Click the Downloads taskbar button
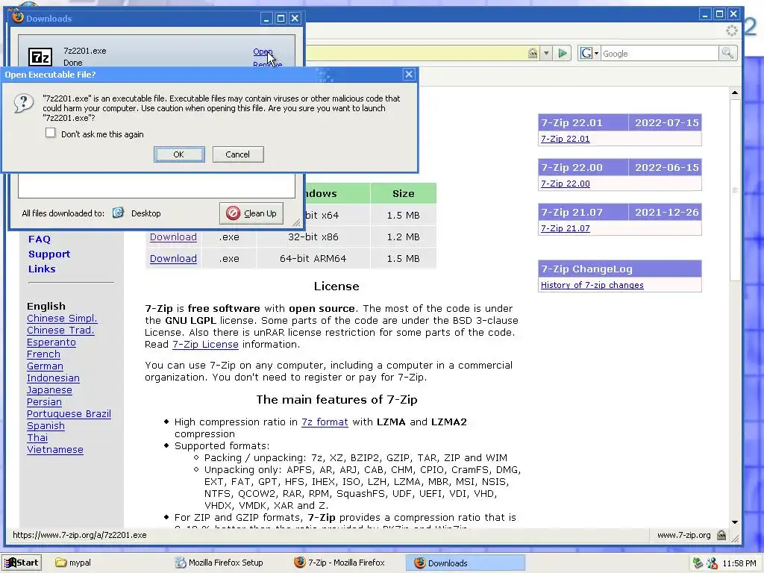This screenshot has height=573, width=764. (x=466, y=563)
